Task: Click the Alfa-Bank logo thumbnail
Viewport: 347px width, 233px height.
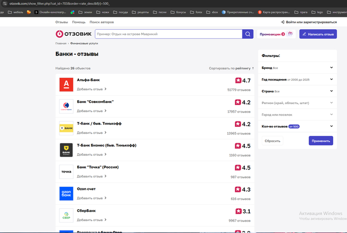Action: pos(66,84)
